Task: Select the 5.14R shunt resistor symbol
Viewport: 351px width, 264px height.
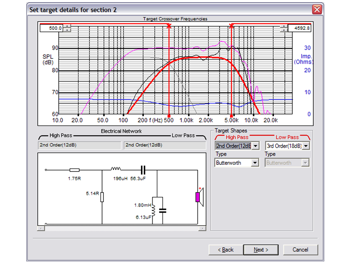Action: (x=102, y=197)
